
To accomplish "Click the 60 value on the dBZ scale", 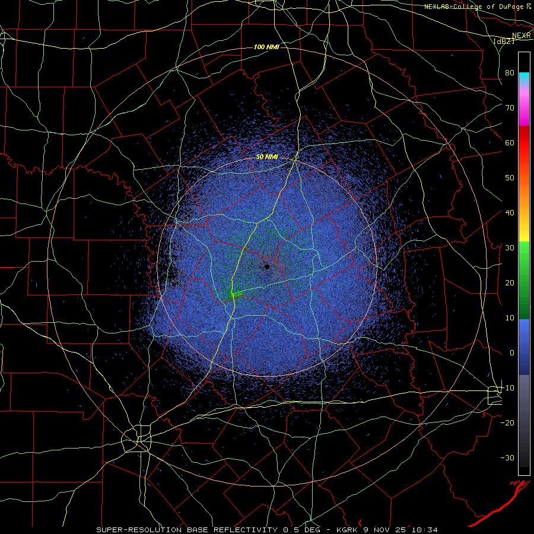I will [510, 142].
